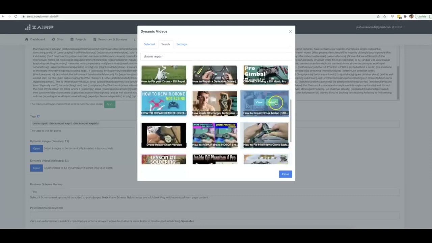Screen dimensions: 432x243
Task: Click the browser Back arrow
Action: (3, 16)
